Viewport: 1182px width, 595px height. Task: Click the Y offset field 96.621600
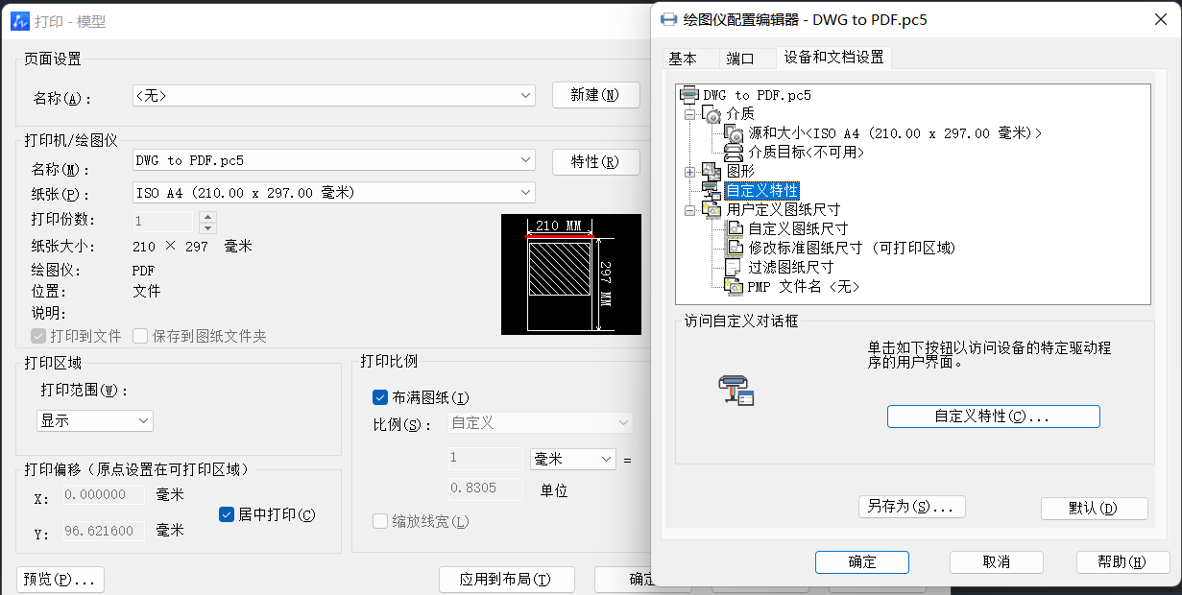[104, 531]
